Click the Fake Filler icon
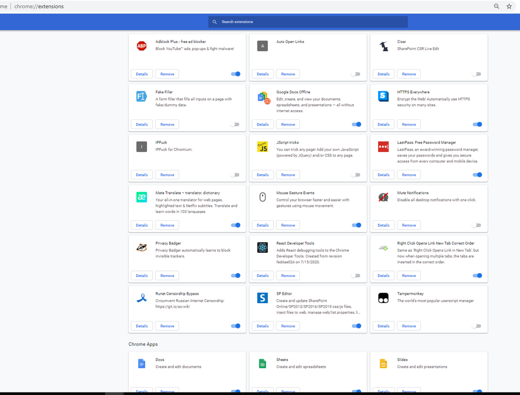This screenshot has width=520, height=395. tap(141, 96)
